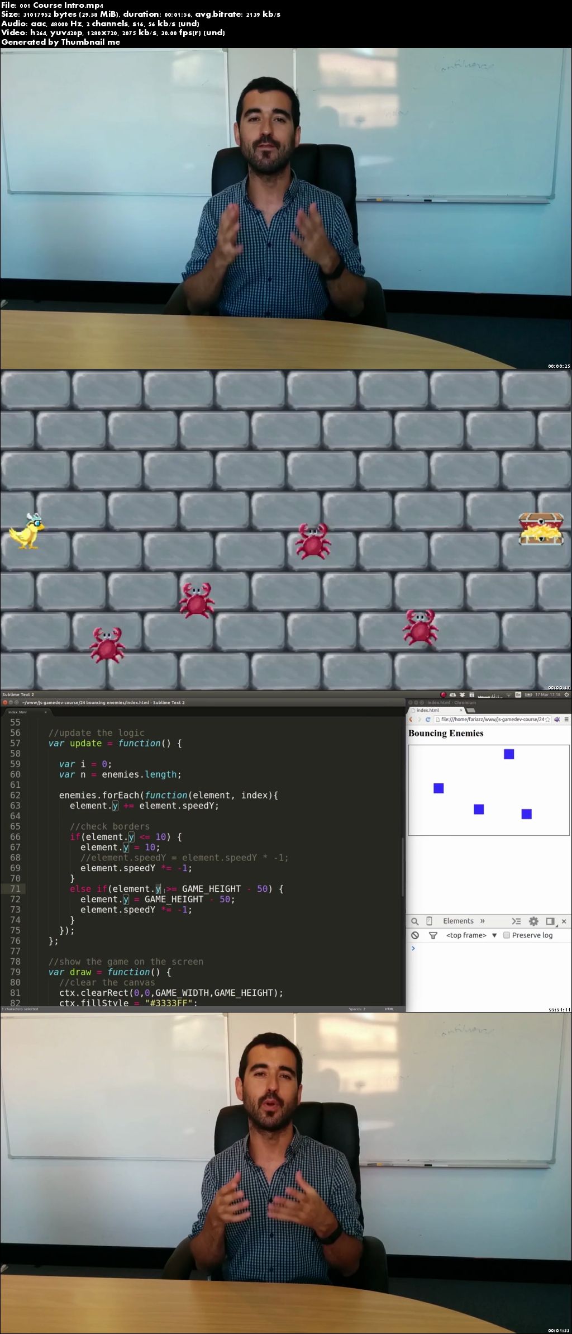Change the DevTools dock side icon

tap(550, 921)
